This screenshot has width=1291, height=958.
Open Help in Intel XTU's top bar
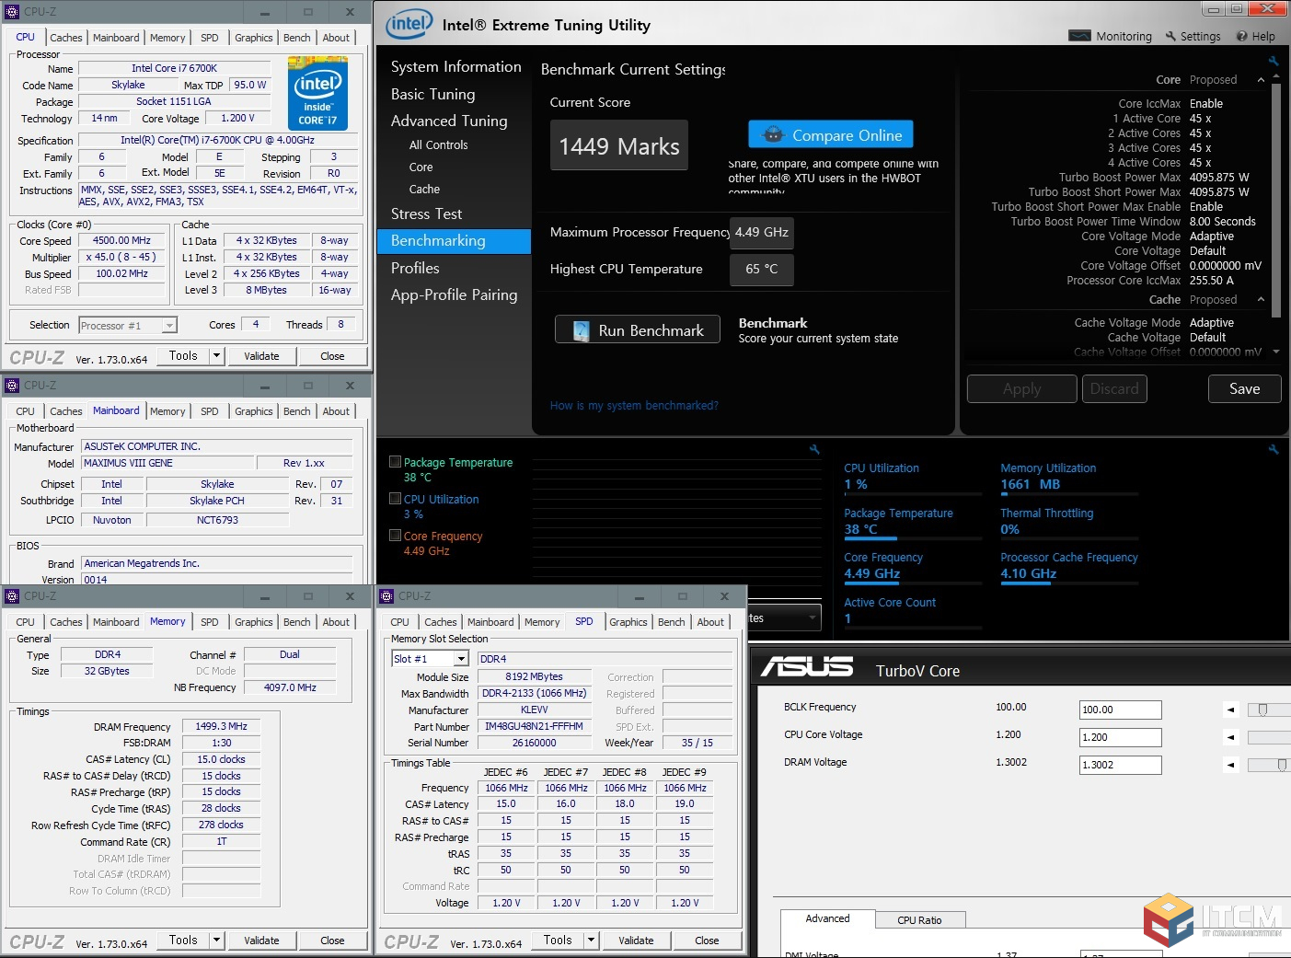[1256, 36]
